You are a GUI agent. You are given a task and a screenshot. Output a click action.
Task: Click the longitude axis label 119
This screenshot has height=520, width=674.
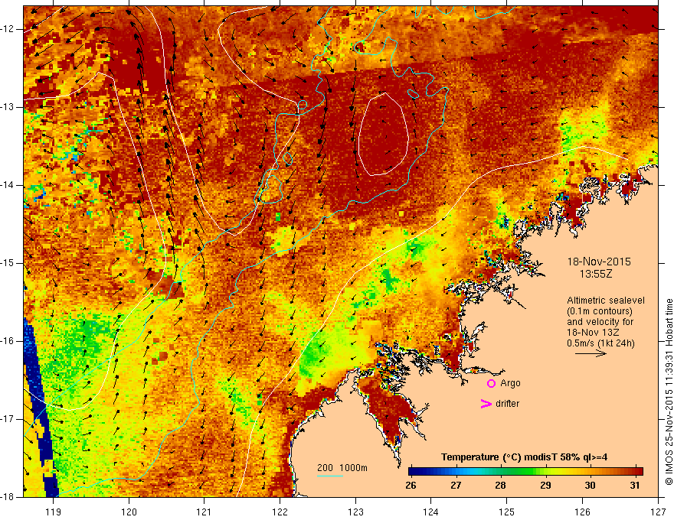(x=53, y=512)
